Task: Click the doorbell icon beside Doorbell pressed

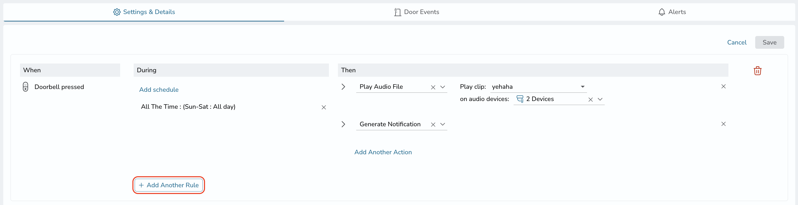Action: tap(26, 87)
